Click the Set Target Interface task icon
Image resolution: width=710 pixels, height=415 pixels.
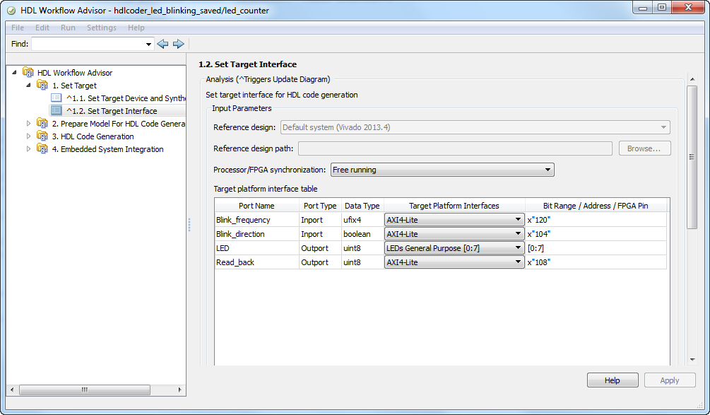57,111
